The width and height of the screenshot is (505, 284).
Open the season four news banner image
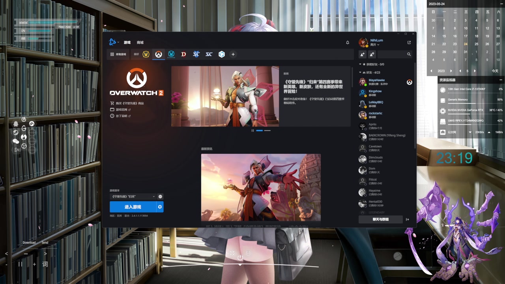point(225,96)
